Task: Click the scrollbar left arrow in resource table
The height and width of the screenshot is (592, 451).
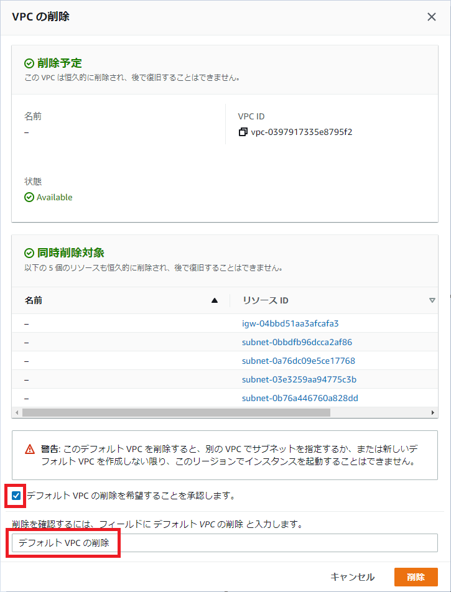Action: click(17, 413)
